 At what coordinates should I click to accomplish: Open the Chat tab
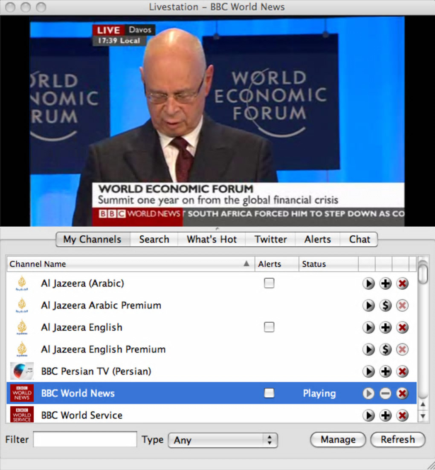[x=359, y=239]
